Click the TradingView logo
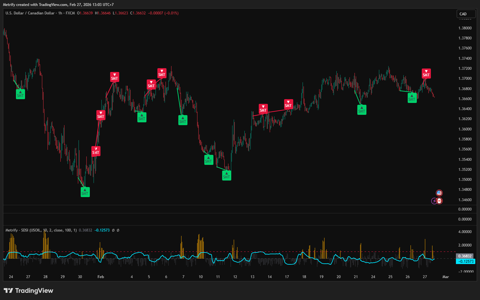480x300 pixels. coord(28,291)
